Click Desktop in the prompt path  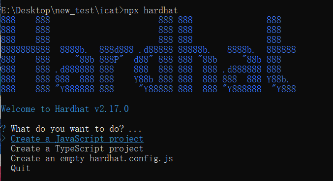pyautogui.click(x=32, y=10)
